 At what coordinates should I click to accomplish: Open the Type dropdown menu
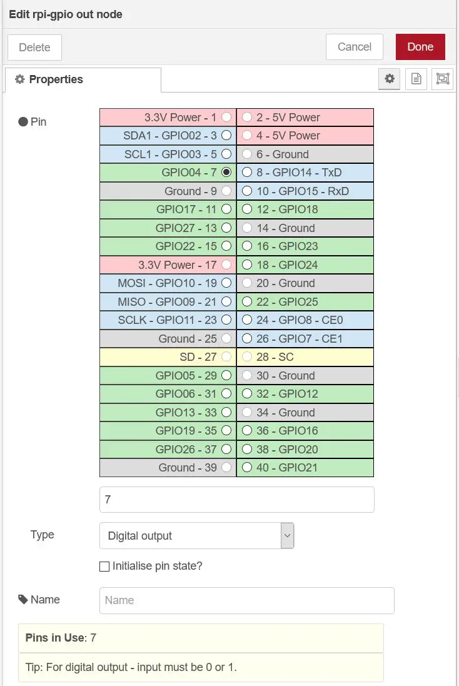pyautogui.click(x=196, y=536)
